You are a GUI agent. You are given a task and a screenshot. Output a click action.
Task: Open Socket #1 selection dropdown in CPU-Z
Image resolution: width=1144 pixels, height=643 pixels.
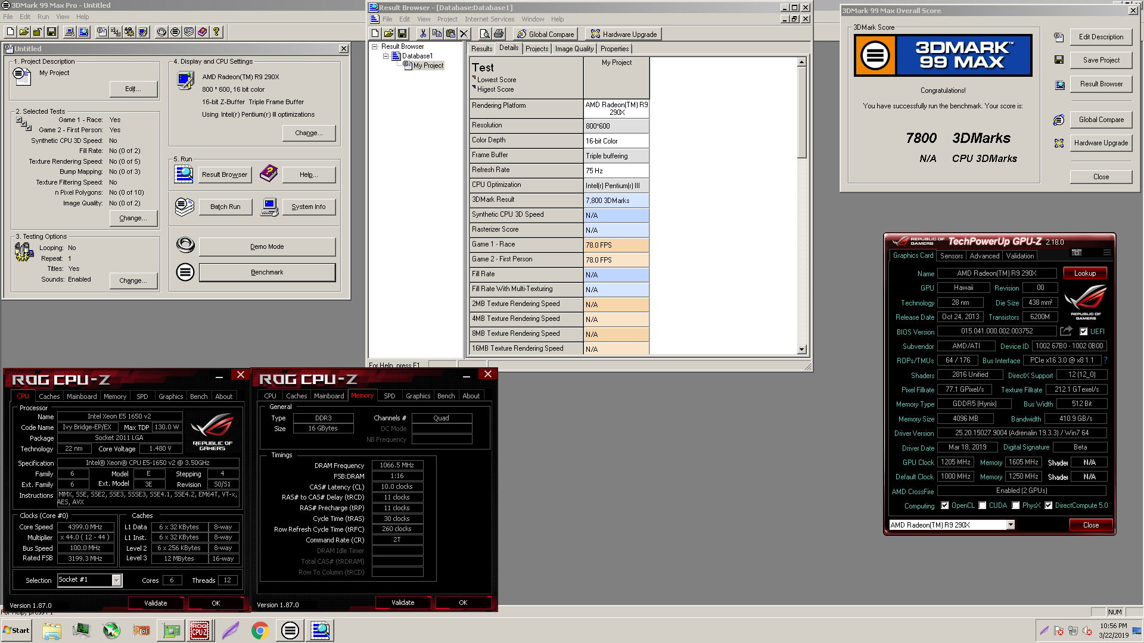(117, 580)
